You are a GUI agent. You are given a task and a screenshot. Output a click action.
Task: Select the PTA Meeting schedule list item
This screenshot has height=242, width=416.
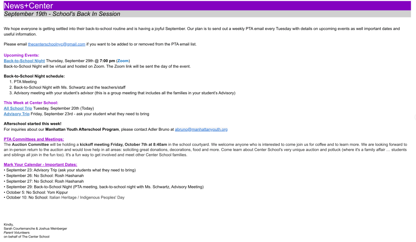(x=25, y=82)
